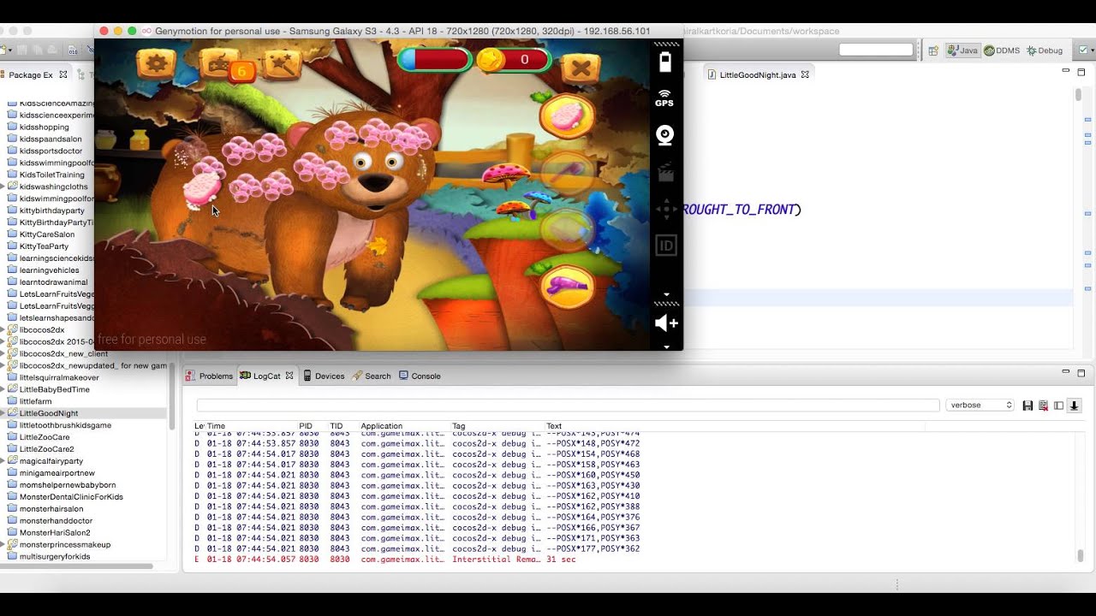Image resolution: width=1096 pixels, height=616 pixels.
Task: Expand the kidswashingcloths project
Action: (x=3, y=187)
